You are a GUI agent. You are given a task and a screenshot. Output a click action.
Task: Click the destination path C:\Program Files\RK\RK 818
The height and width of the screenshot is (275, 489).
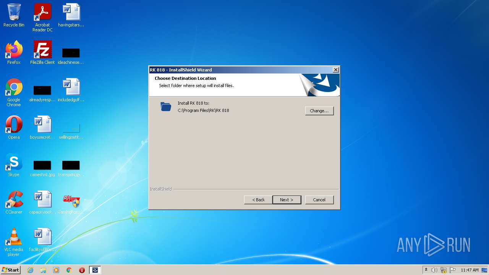(x=203, y=110)
